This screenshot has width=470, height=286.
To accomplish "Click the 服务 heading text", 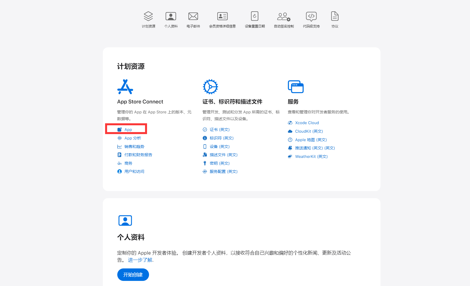I will pyautogui.click(x=293, y=102).
